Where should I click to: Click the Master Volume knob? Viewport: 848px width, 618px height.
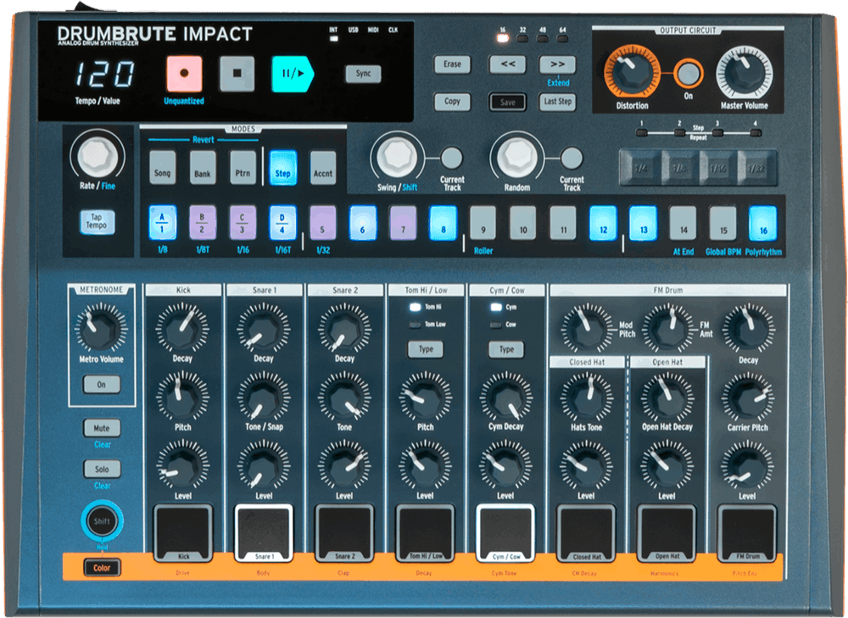pos(745,73)
